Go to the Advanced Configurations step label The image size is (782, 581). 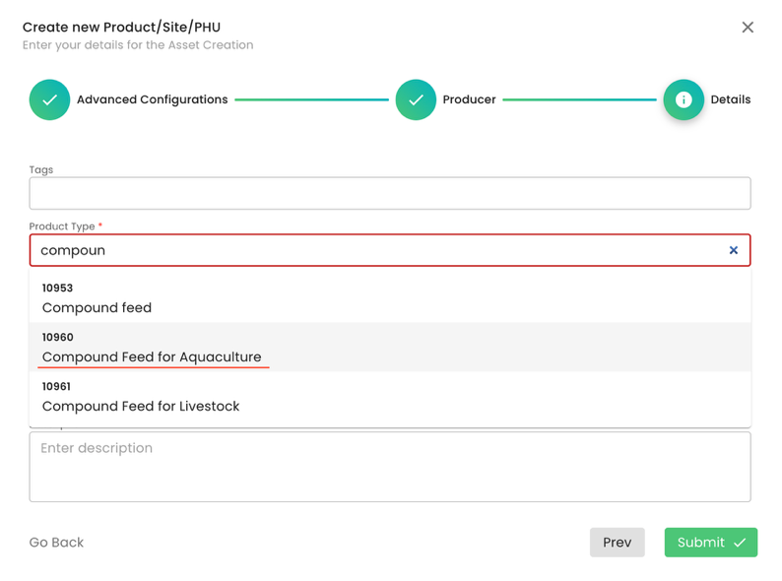[152, 99]
